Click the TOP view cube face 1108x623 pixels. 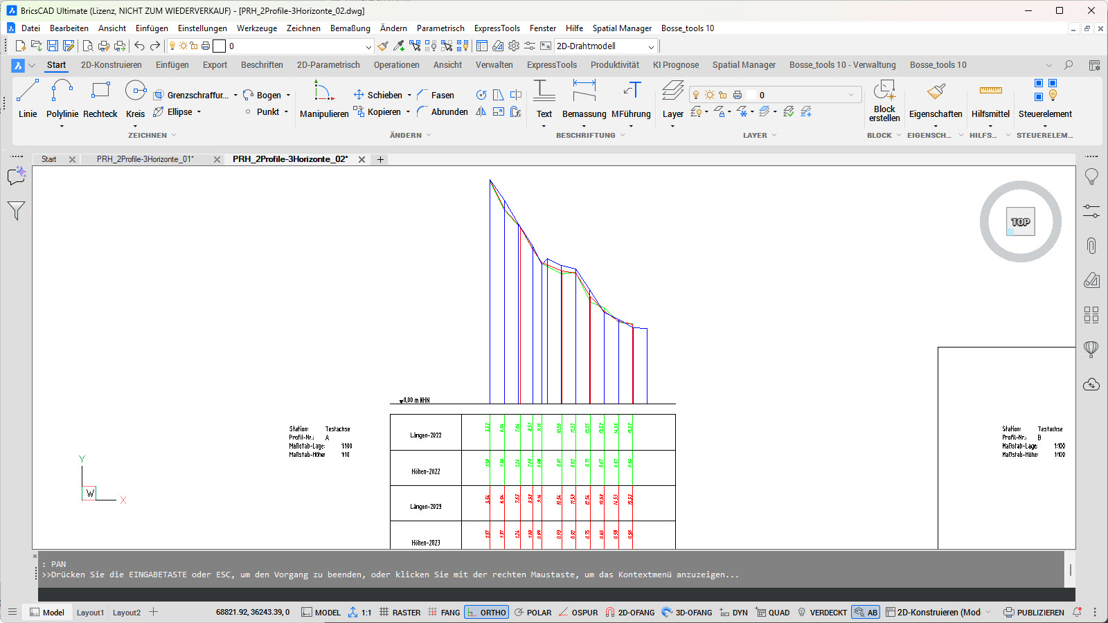(1020, 222)
